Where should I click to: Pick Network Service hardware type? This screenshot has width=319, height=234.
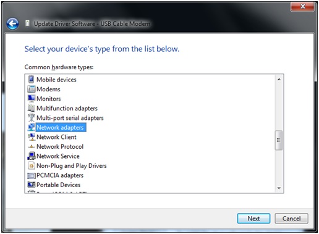[x=58, y=156]
